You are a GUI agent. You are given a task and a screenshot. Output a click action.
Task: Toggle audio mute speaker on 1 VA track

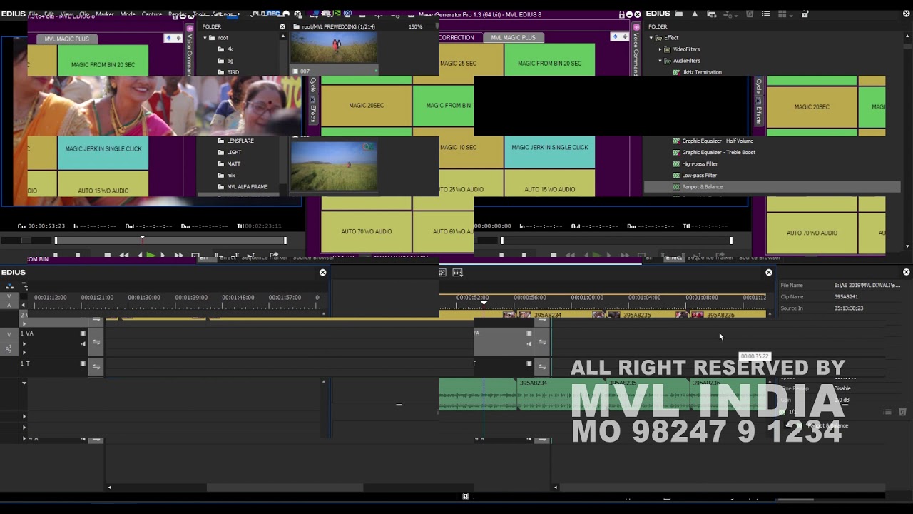pos(83,343)
